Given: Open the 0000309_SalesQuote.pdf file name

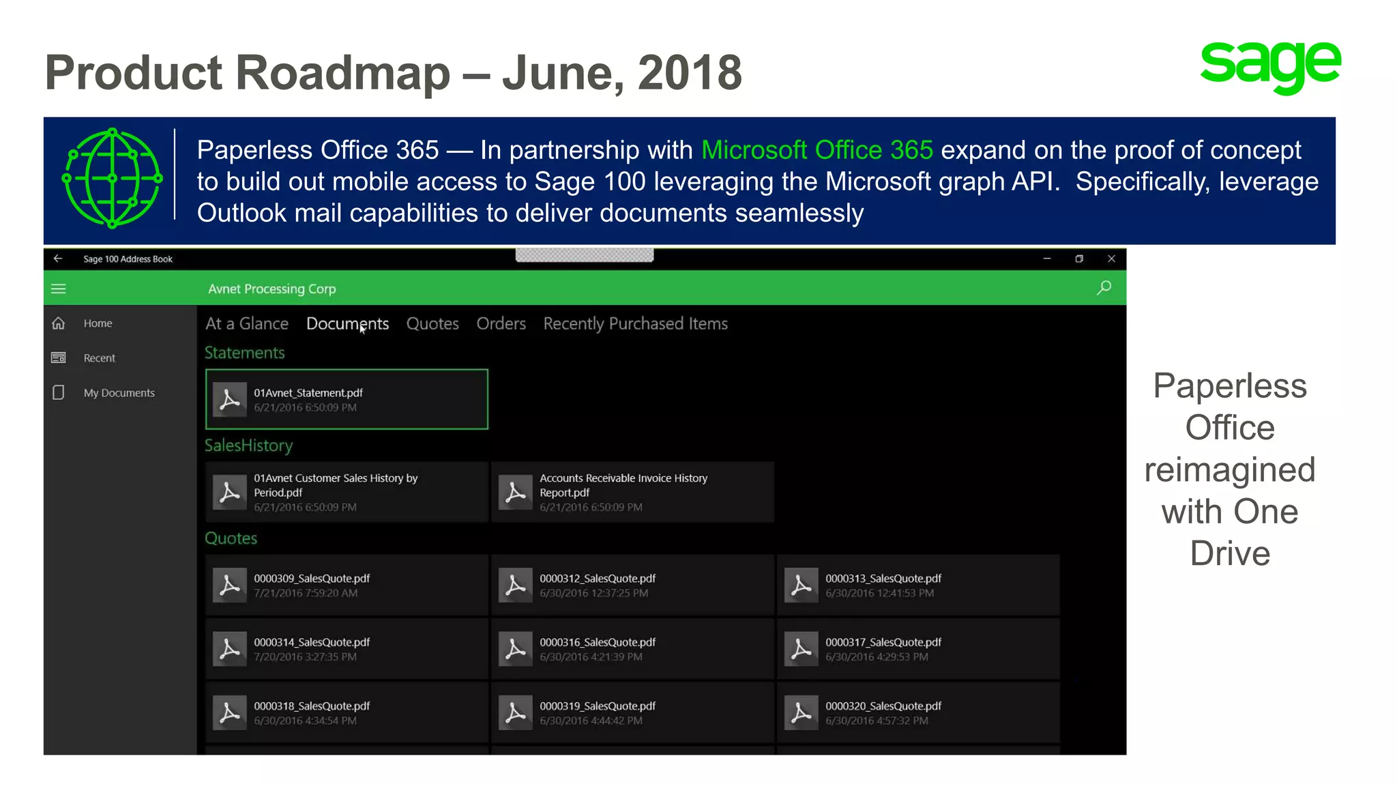Looking at the screenshot, I should pyautogui.click(x=312, y=578).
